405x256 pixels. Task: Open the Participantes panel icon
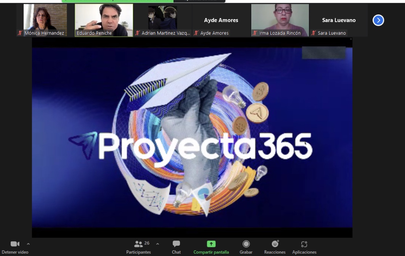pyautogui.click(x=138, y=244)
